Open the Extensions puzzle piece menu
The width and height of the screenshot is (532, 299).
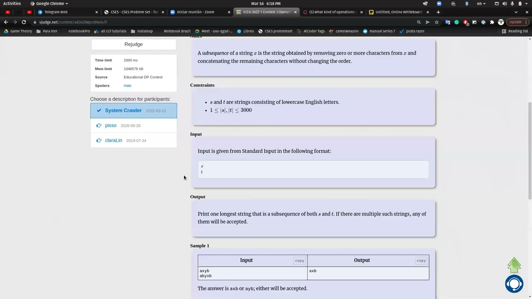[492, 22]
